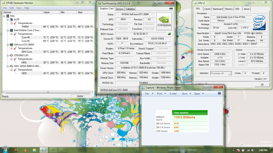273x153 pixels.
Task: Click the 11013 3DMarks score text
Action: pyautogui.click(x=185, y=117)
